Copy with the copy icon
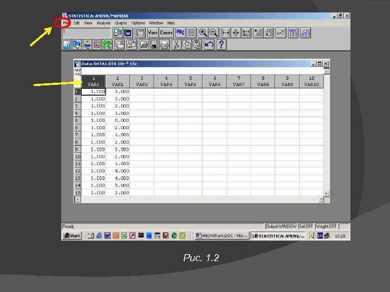Viewport: 390px width, 292px height. (186, 45)
